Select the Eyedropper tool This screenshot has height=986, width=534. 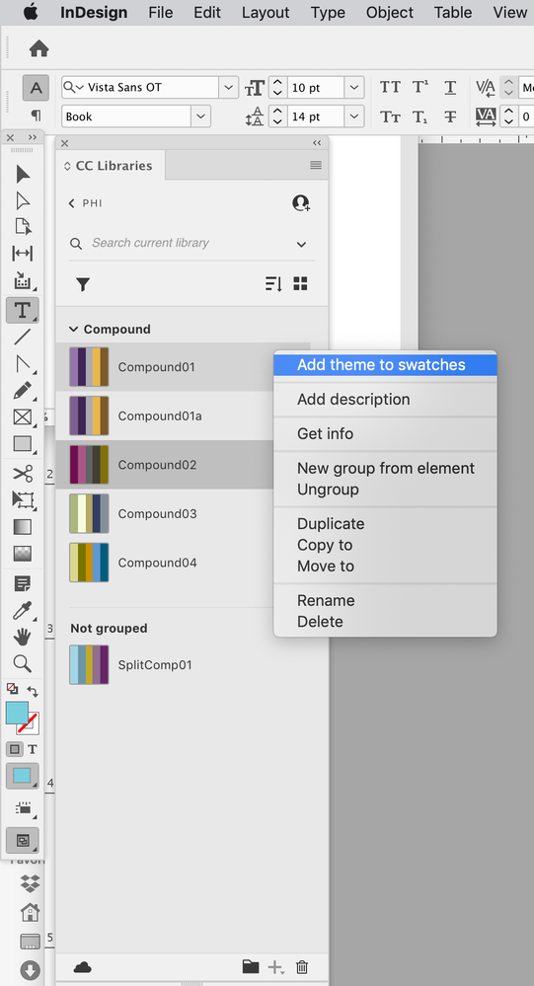[x=23, y=611]
